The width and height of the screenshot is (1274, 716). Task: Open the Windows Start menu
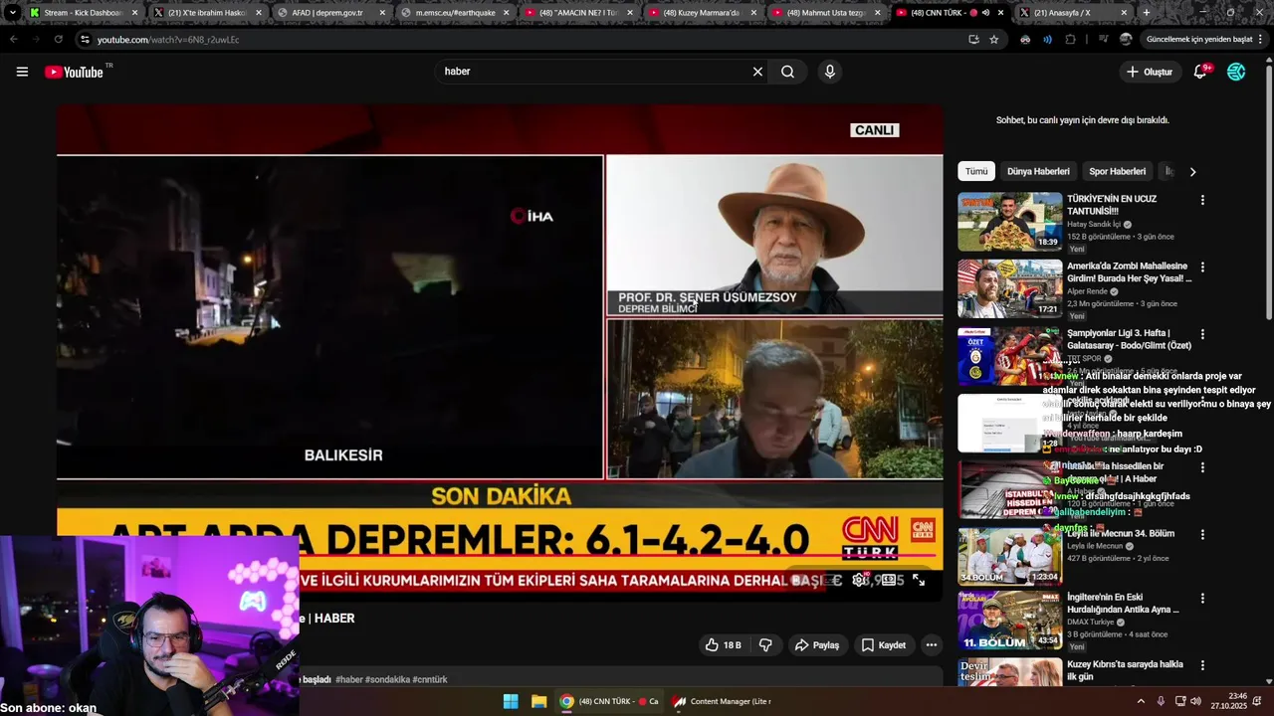[511, 701]
